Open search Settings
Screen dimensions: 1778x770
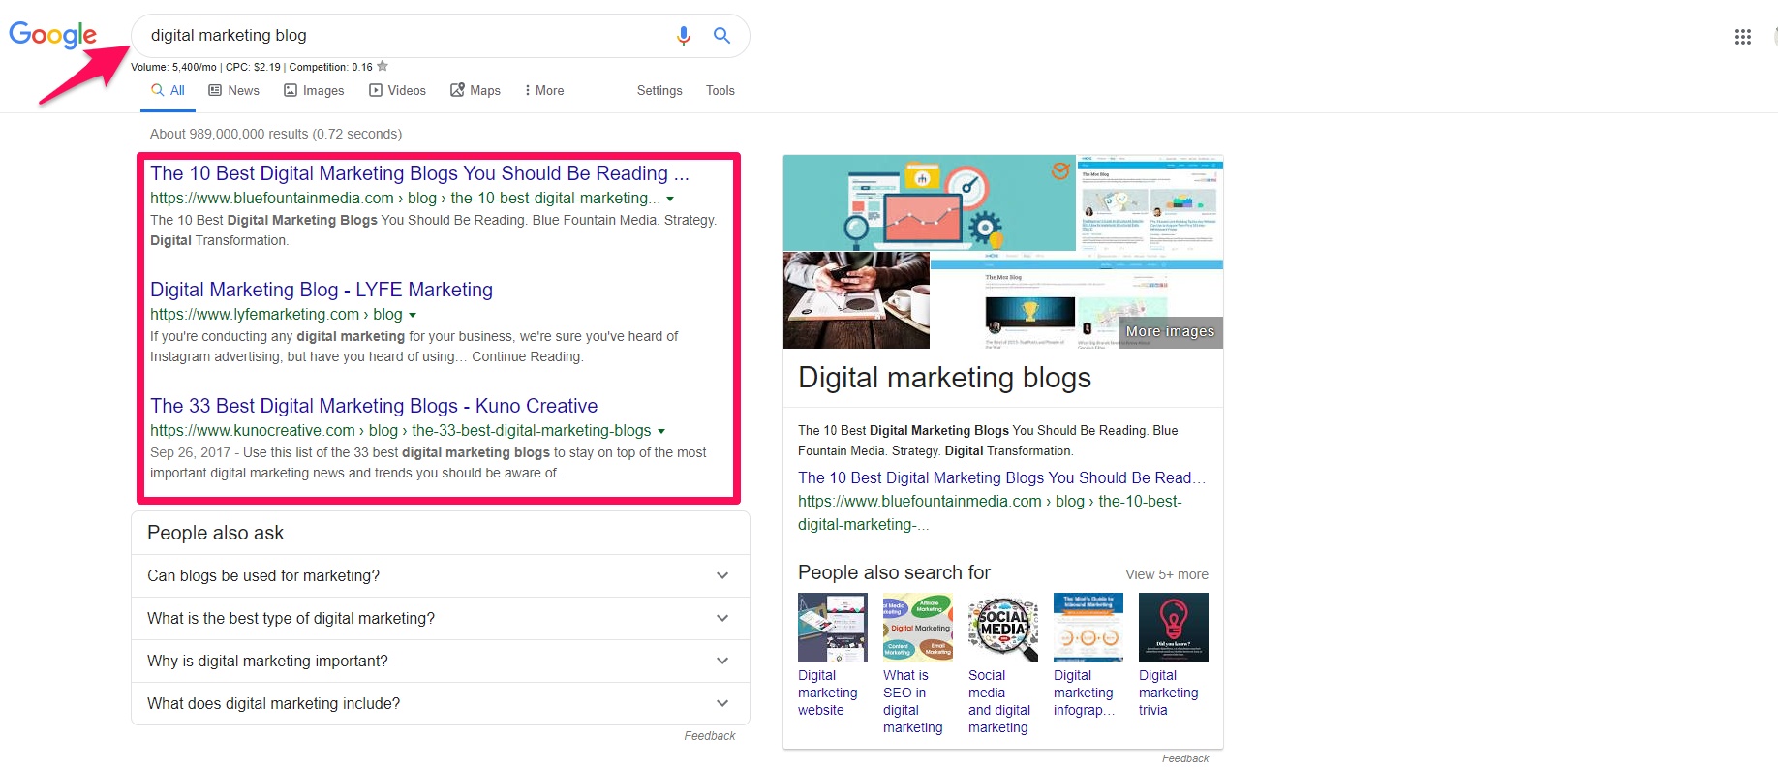tap(659, 90)
